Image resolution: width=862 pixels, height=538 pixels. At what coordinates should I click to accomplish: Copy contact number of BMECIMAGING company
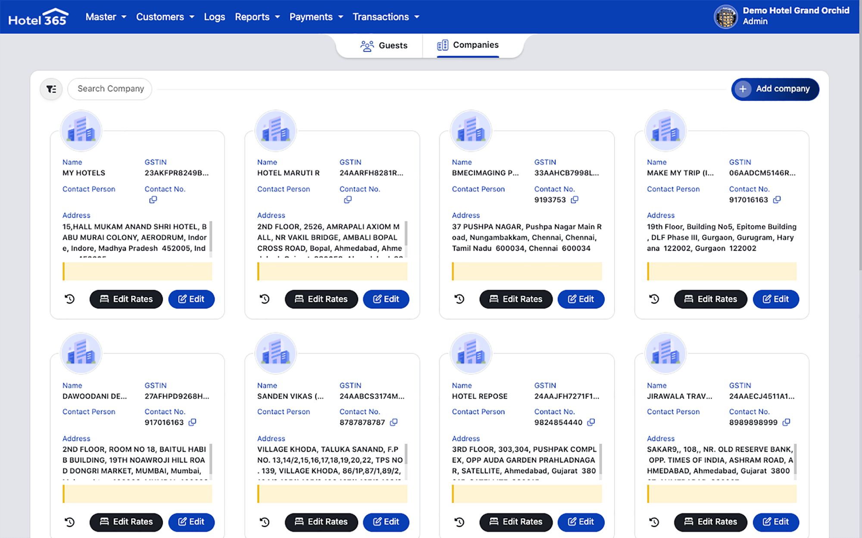click(575, 200)
